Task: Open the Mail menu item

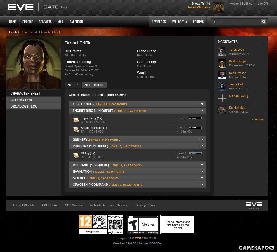Action: coord(61,22)
